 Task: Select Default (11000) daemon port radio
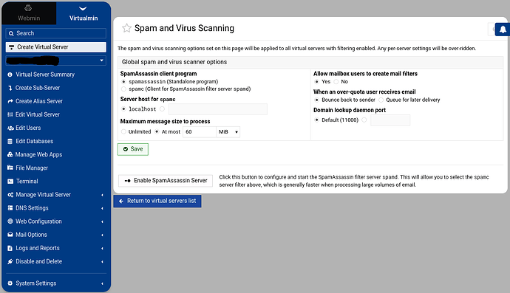coord(316,120)
